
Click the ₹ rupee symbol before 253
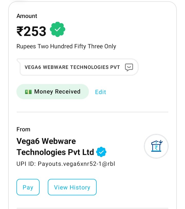[x=20, y=31]
